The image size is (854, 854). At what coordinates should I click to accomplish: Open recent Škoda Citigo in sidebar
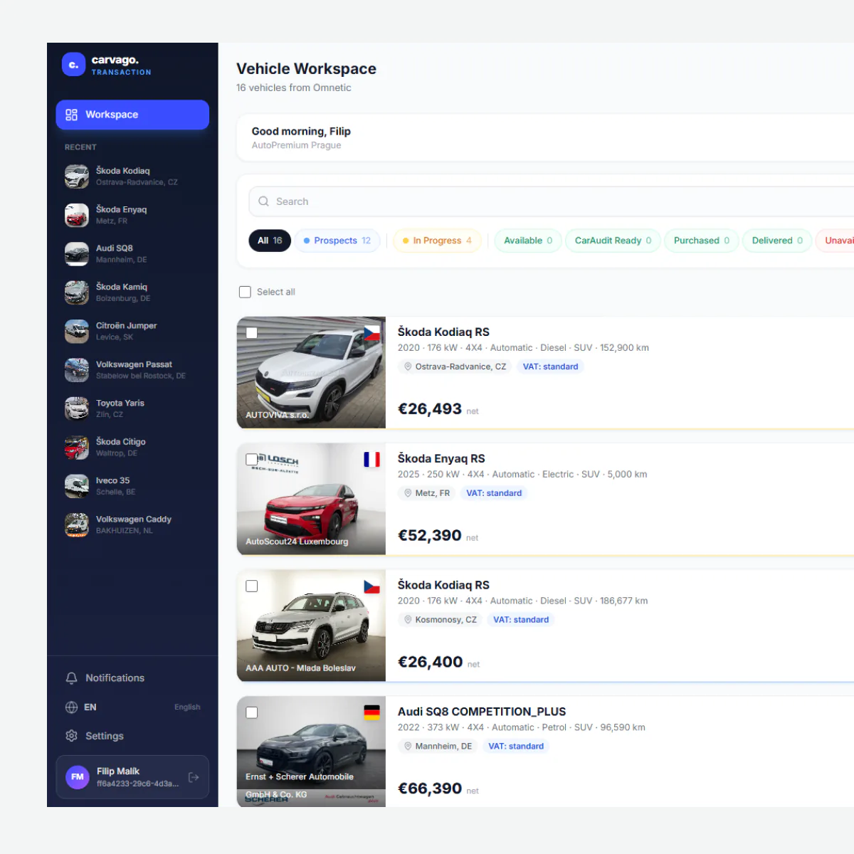click(132, 447)
